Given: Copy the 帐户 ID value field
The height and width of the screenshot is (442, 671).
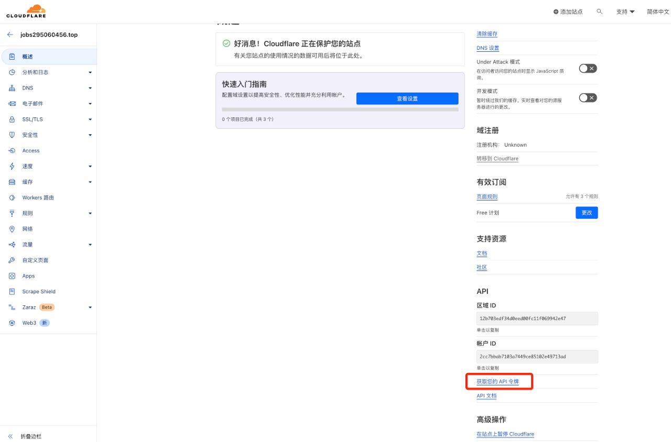Looking at the screenshot, I should pyautogui.click(x=537, y=357).
